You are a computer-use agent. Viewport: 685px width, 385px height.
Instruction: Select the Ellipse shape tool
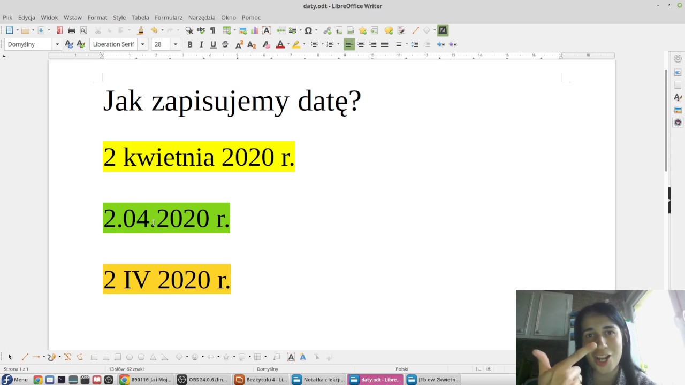pos(130,357)
